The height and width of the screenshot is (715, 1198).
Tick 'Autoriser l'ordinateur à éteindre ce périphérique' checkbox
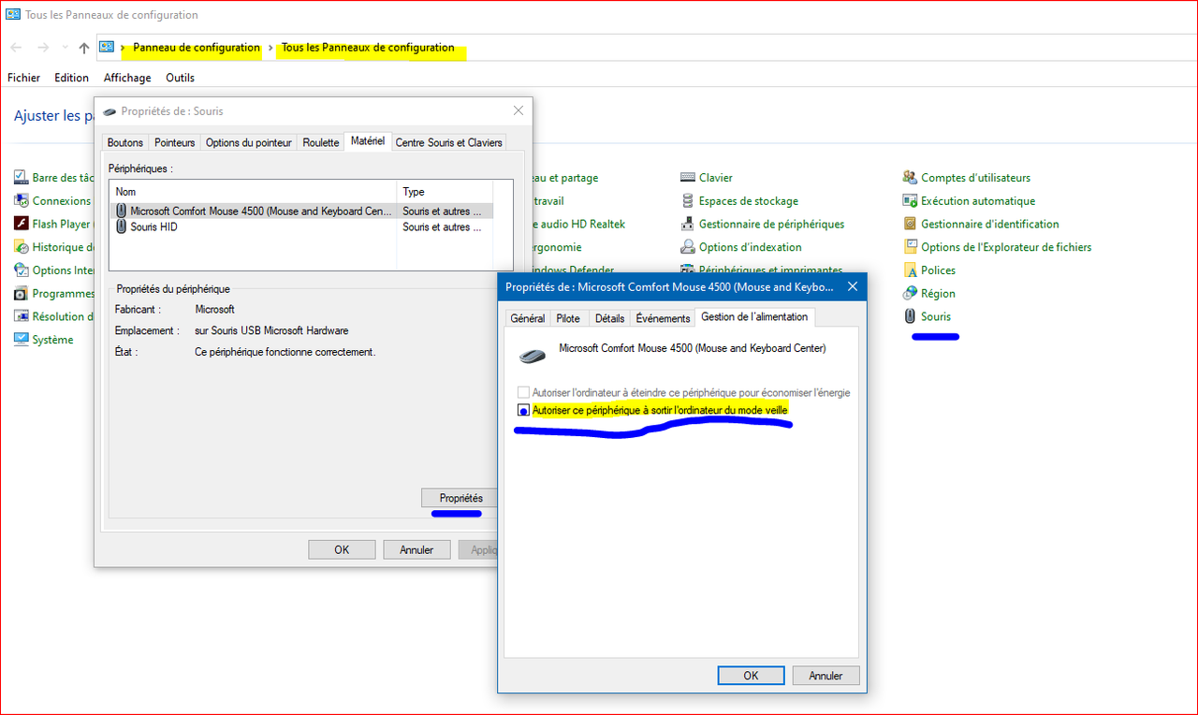click(523, 393)
